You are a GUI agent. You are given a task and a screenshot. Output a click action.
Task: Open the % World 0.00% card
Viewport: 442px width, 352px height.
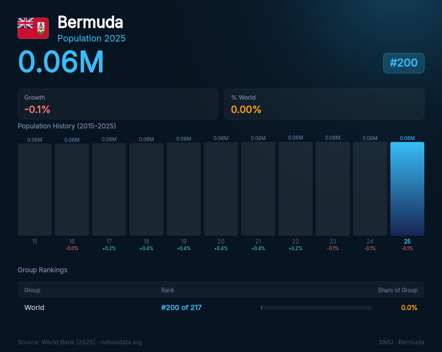tap(324, 104)
